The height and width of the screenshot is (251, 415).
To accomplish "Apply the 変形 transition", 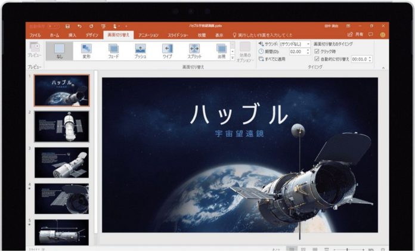I will tap(86, 51).
